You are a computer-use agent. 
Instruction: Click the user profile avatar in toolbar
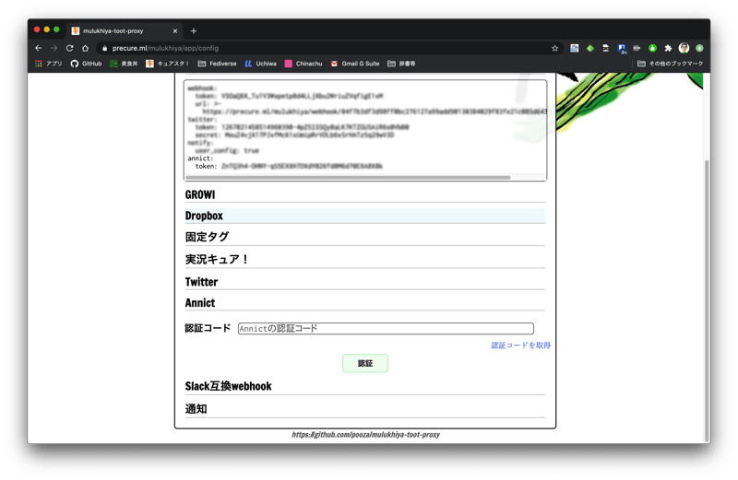click(x=684, y=48)
